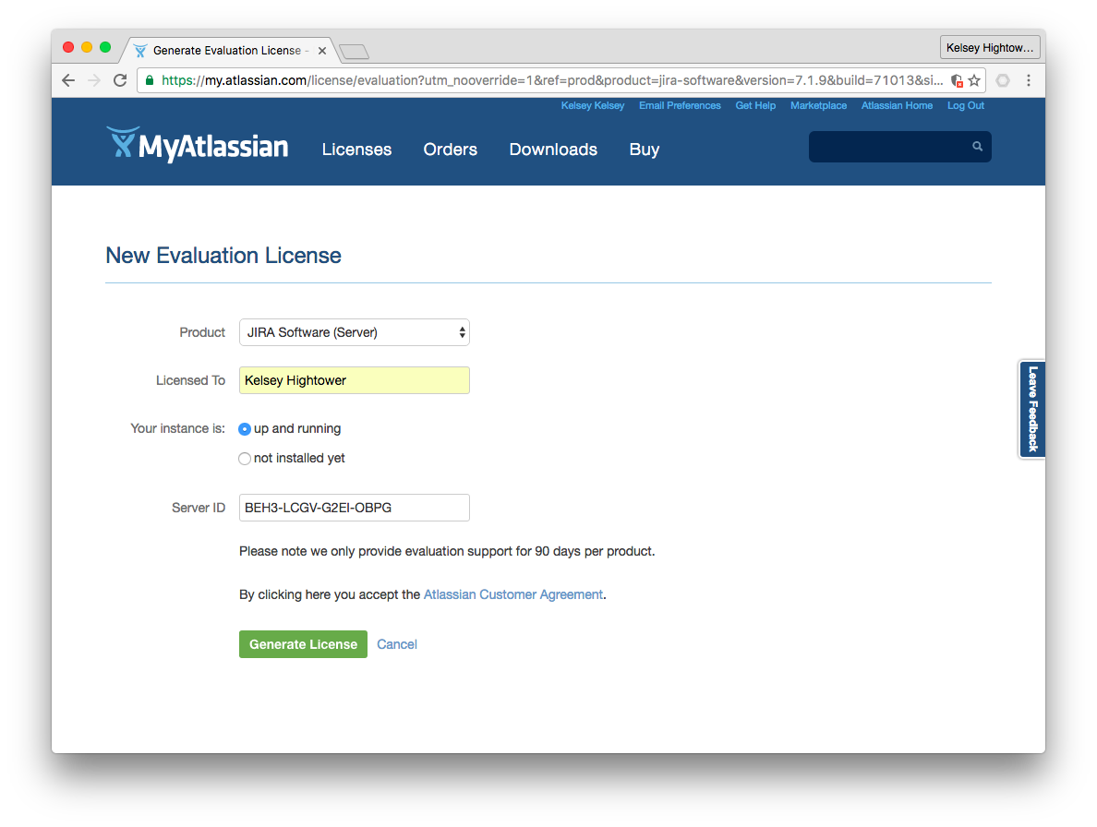Open a new browser tab

pyautogui.click(x=354, y=51)
